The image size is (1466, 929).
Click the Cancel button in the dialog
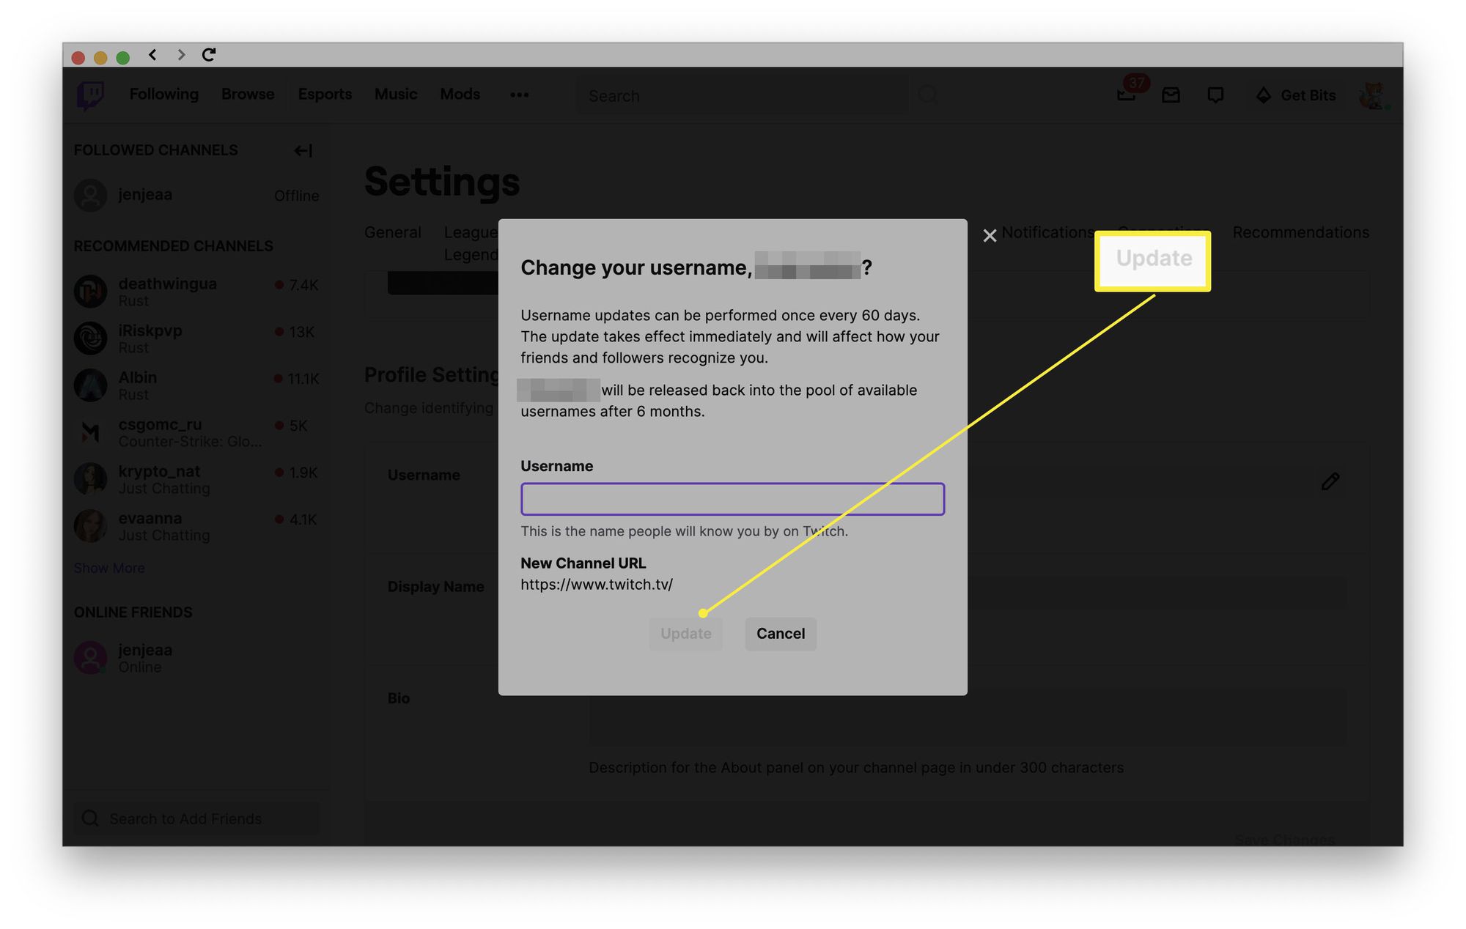pyautogui.click(x=781, y=634)
